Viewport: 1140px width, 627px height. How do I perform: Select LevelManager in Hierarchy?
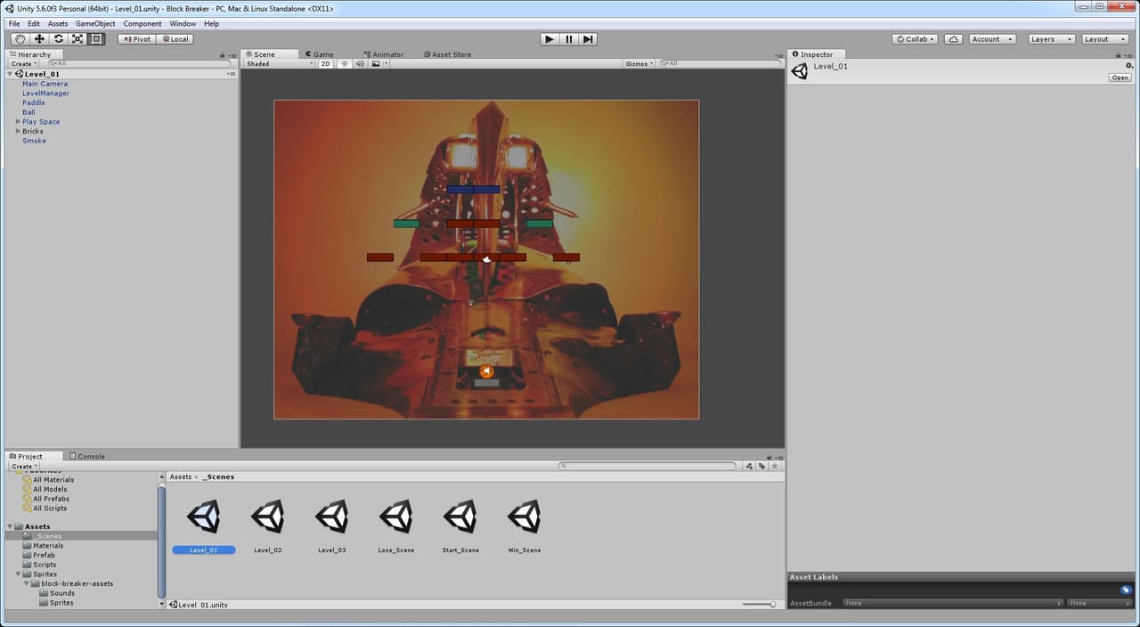tap(45, 94)
